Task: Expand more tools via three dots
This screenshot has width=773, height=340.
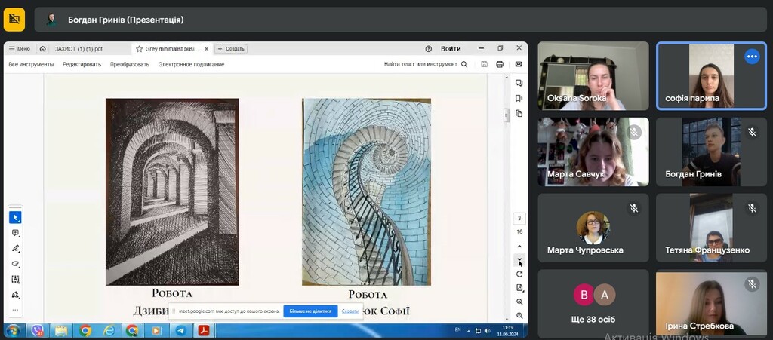Action: (15, 309)
